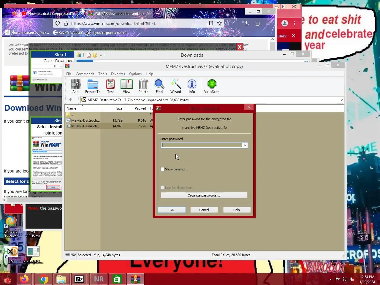Viewport: 380px width, 285px height.
Task: Expand the WinRAR archive path dropdown
Action: 342,100
